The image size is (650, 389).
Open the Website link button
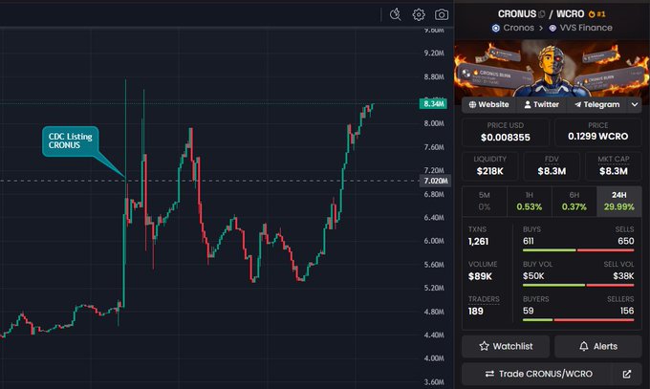pyautogui.click(x=488, y=104)
